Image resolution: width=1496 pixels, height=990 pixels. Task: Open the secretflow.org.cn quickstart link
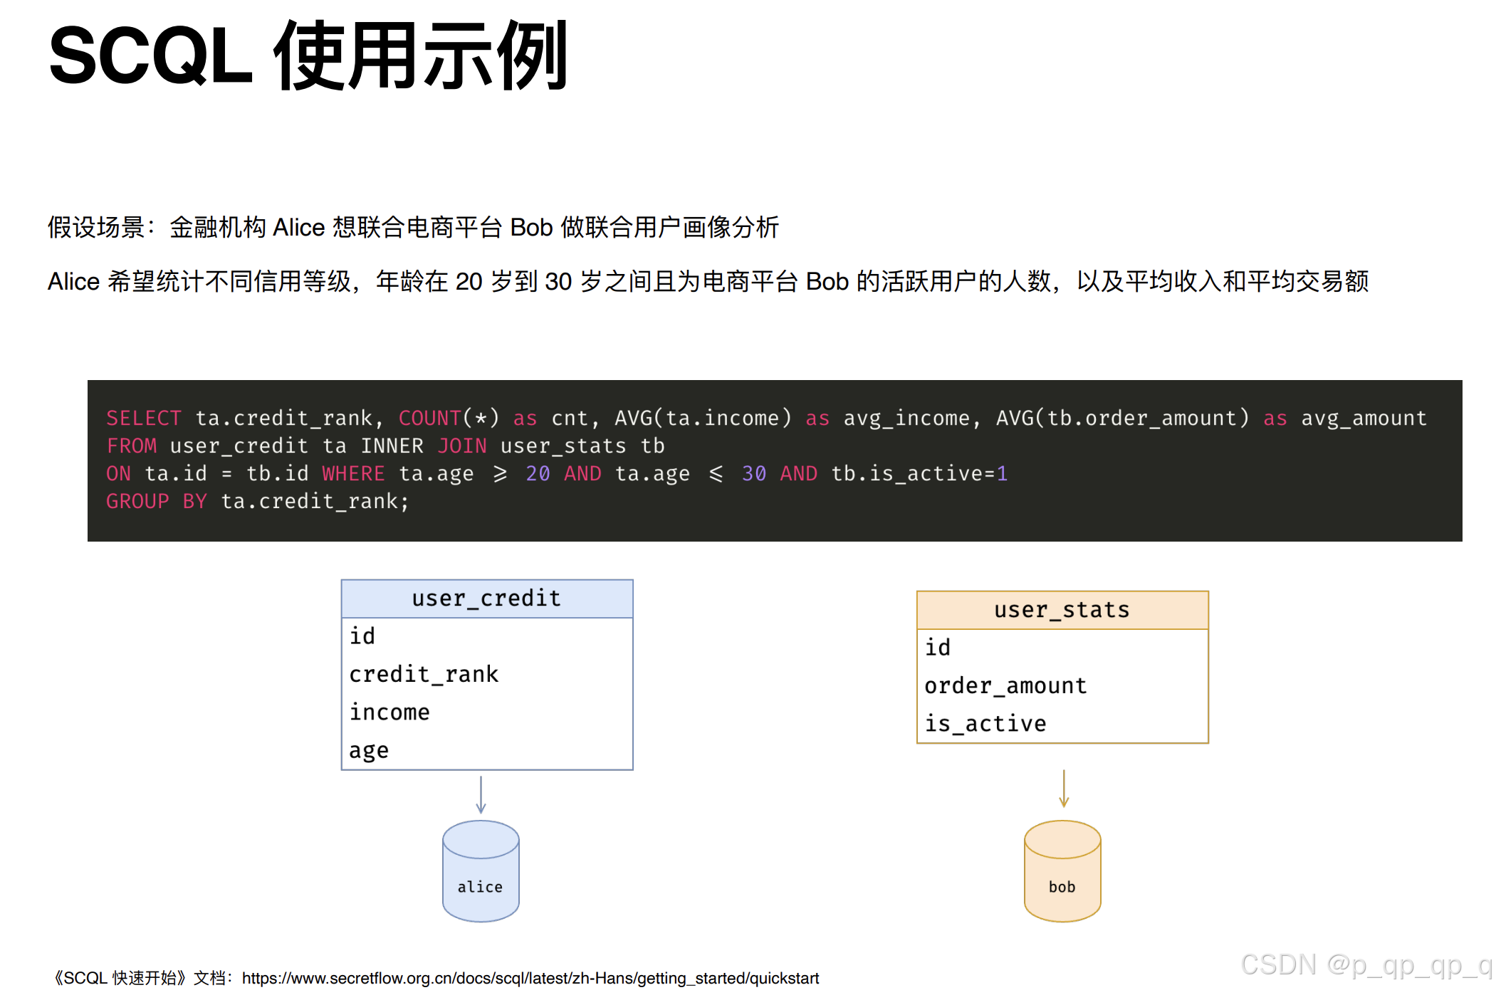(530, 978)
